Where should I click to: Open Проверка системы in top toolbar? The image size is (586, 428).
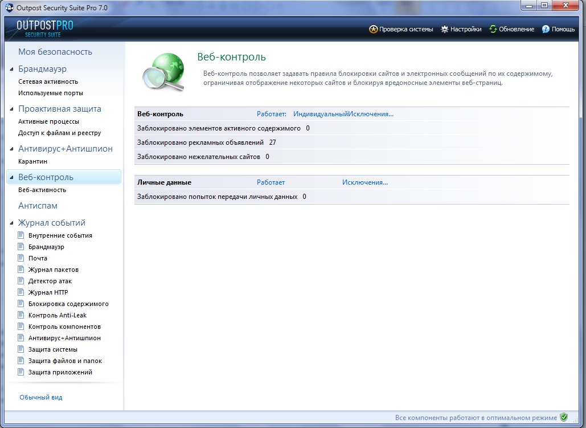(x=406, y=29)
